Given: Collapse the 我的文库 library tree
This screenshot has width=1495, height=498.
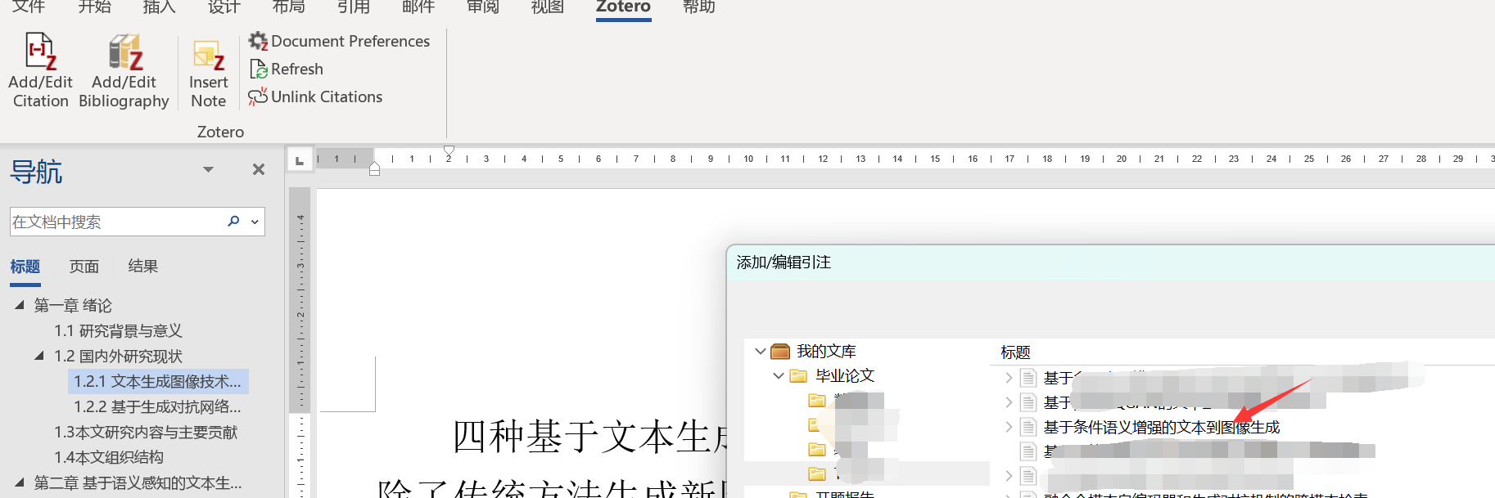Looking at the screenshot, I should (760, 351).
